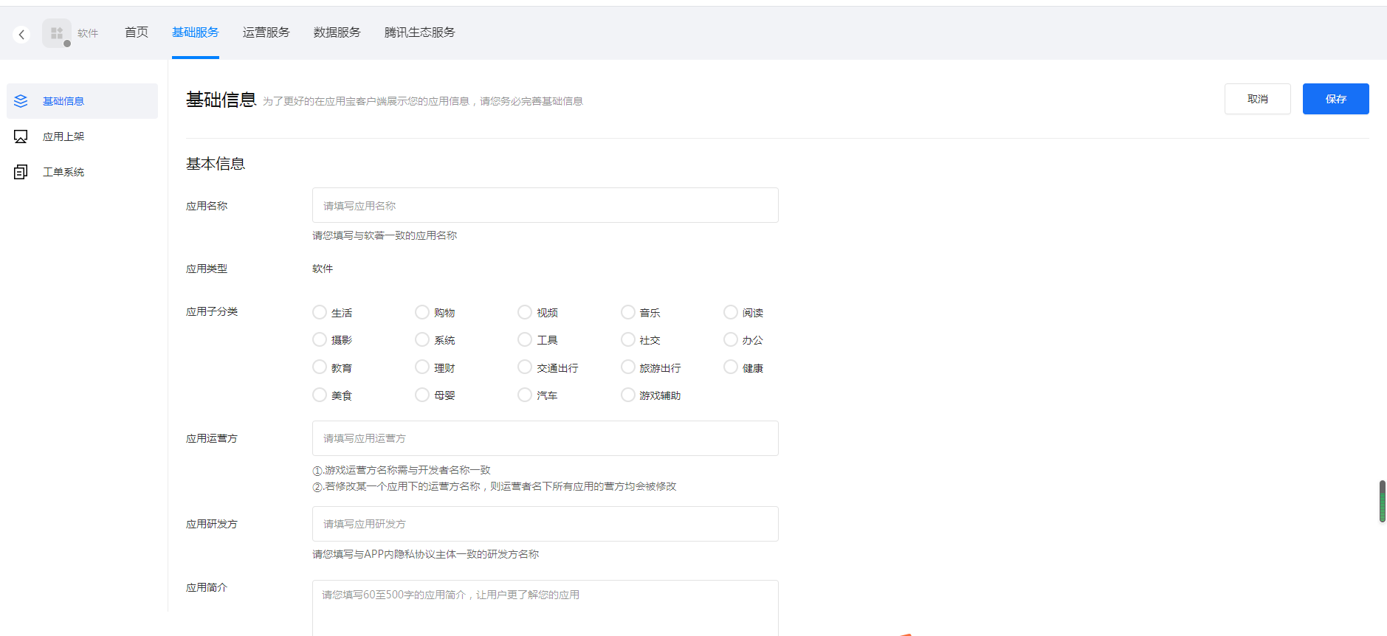
Task: Select 应用上架 in the sidebar
Action: pyautogui.click(x=83, y=136)
